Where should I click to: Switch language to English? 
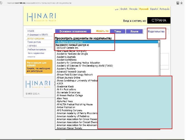[x=124, y=9]
